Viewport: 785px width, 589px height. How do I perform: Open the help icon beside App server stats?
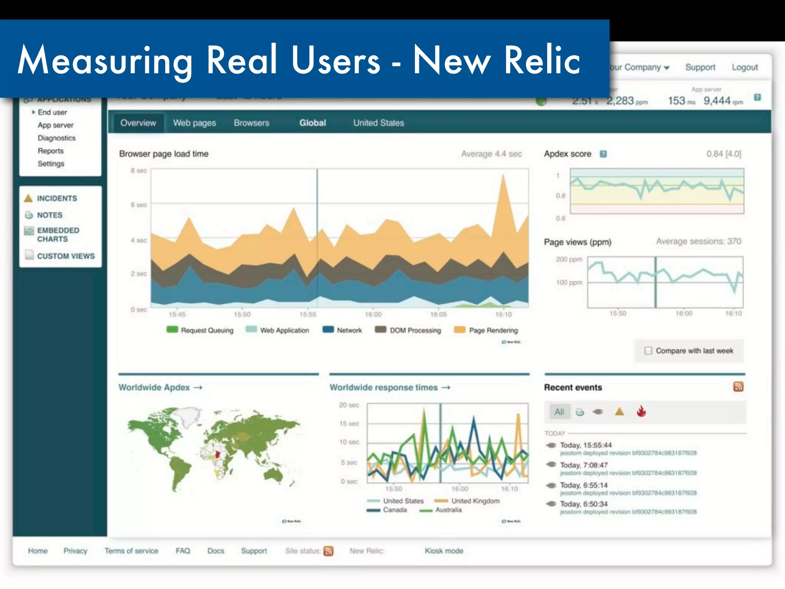(x=757, y=97)
